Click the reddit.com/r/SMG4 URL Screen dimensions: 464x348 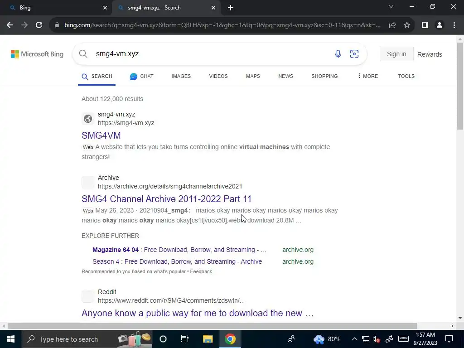click(171, 301)
